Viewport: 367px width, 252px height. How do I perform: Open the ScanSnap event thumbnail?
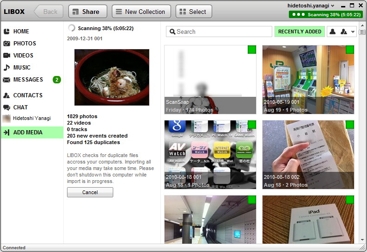pos(210,80)
